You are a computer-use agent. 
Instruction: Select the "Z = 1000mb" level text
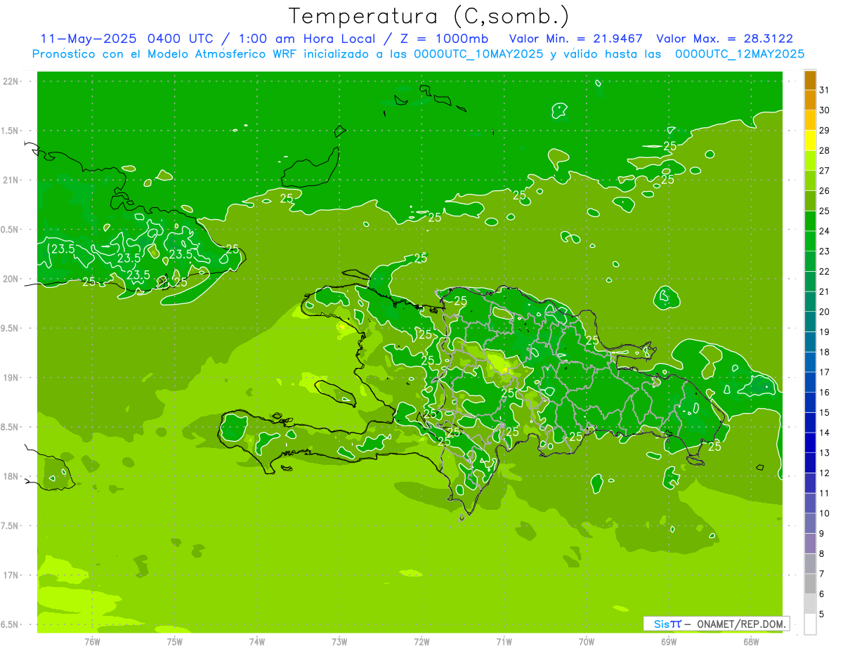[x=444, y=39]
